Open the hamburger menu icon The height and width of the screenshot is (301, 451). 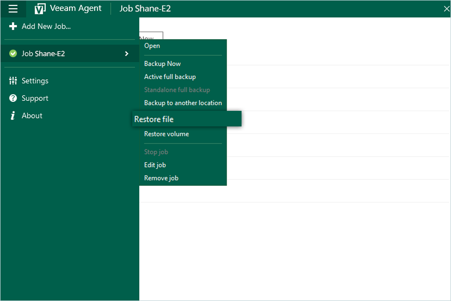tap(13, 9)
